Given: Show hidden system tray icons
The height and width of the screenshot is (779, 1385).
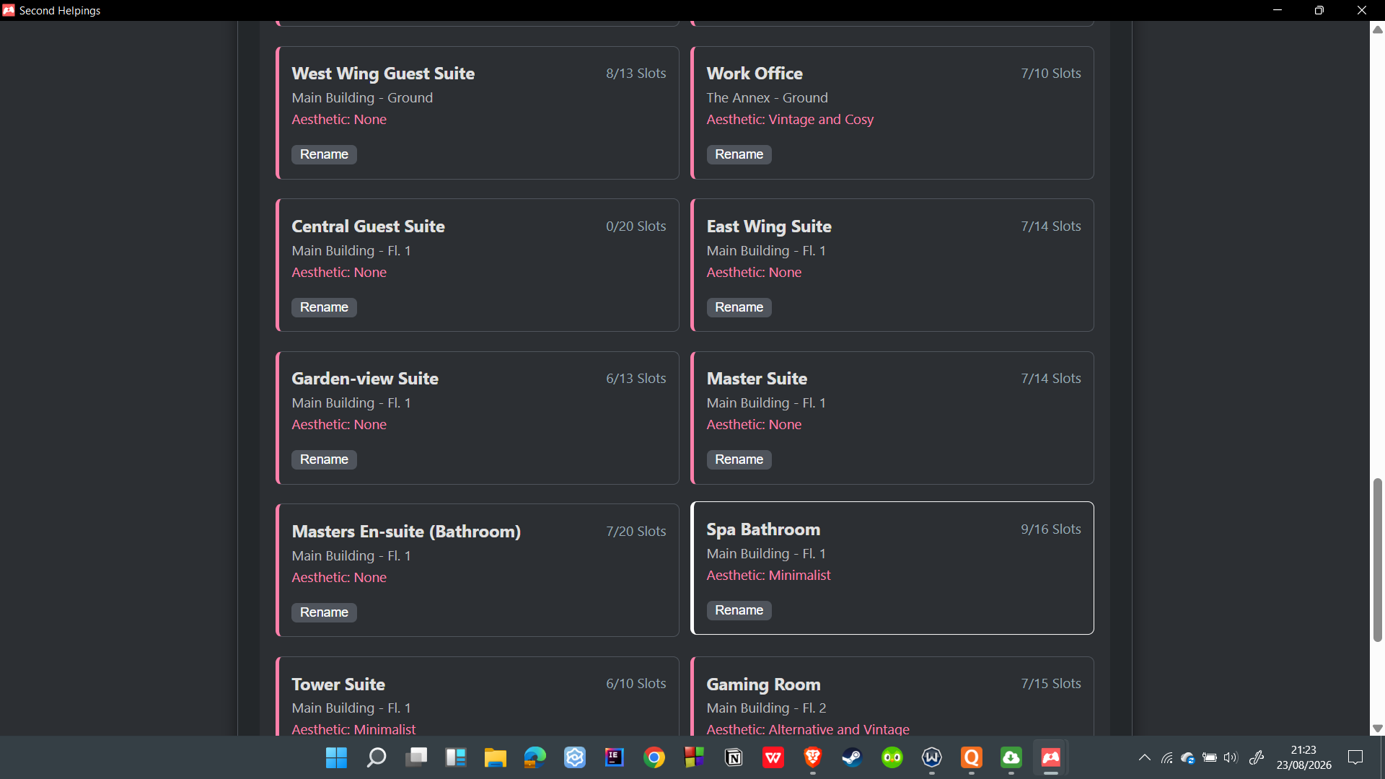Looking at the screenshot, I should point(1145,757).
